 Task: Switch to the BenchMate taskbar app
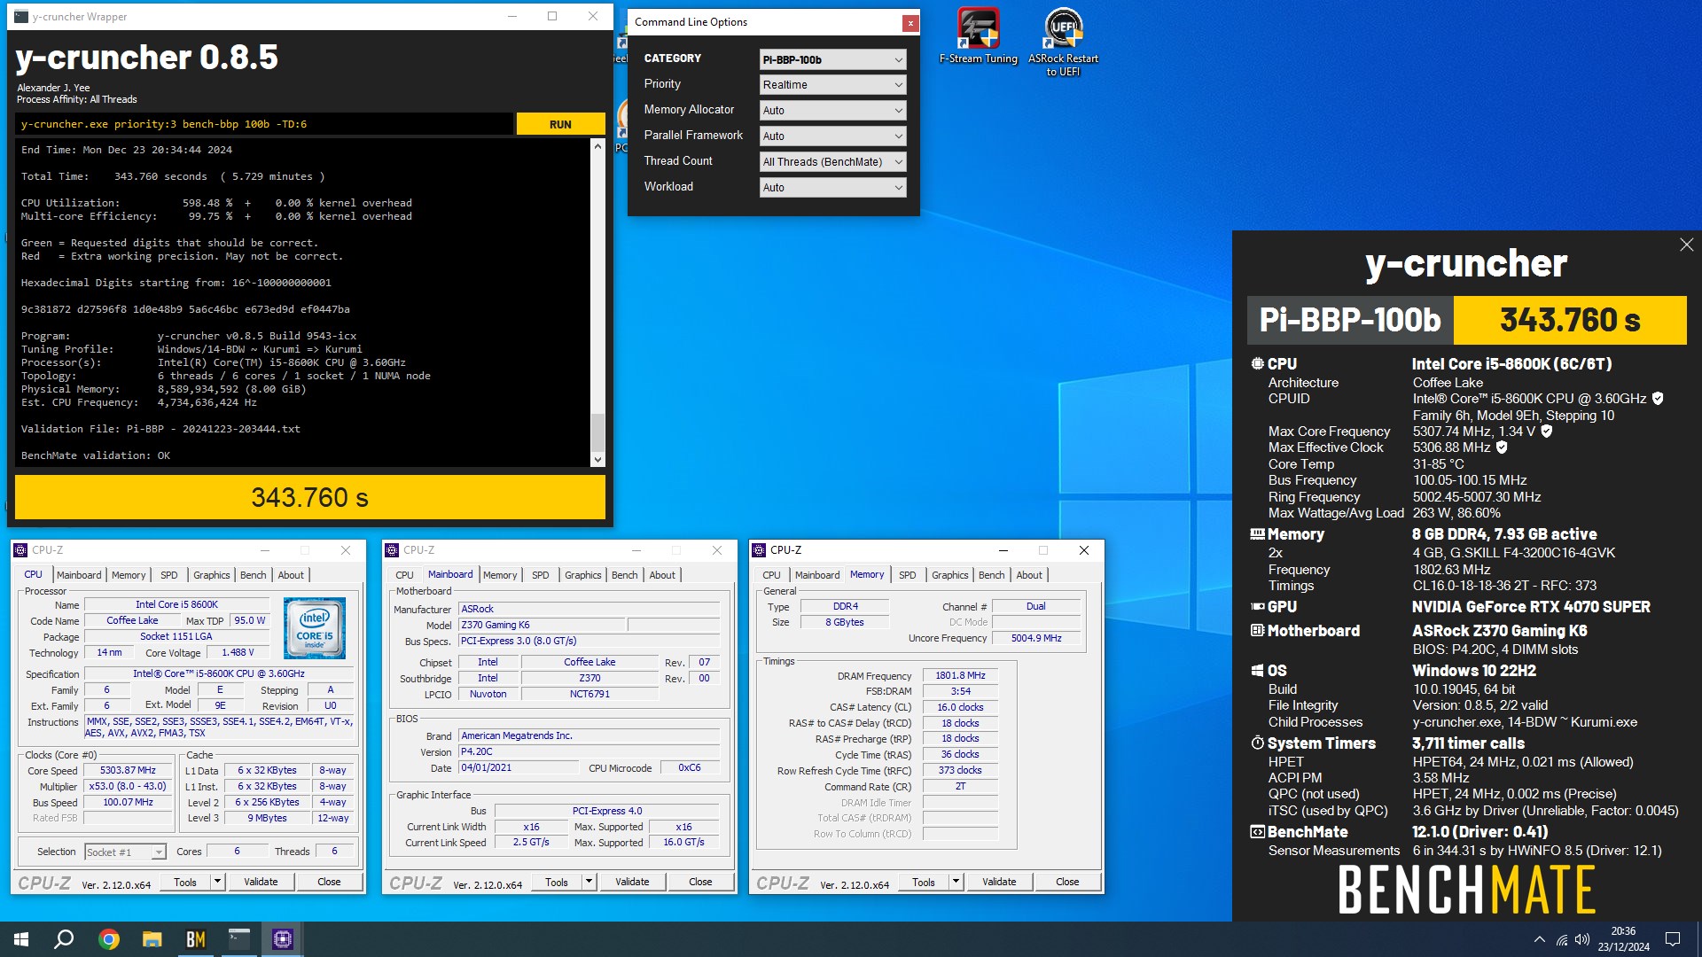coord(196,939)
